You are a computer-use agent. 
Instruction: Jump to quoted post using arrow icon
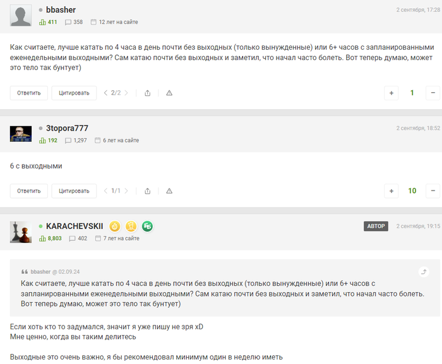[424, 272]
